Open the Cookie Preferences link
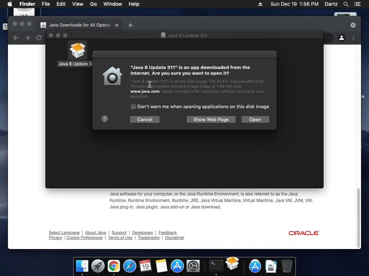 pyautogui.click(x=84, y=238)
